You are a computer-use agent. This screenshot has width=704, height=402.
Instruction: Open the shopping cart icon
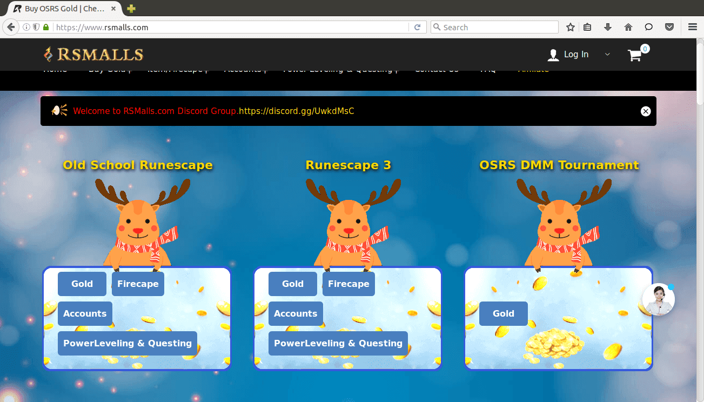coord(634,55)
